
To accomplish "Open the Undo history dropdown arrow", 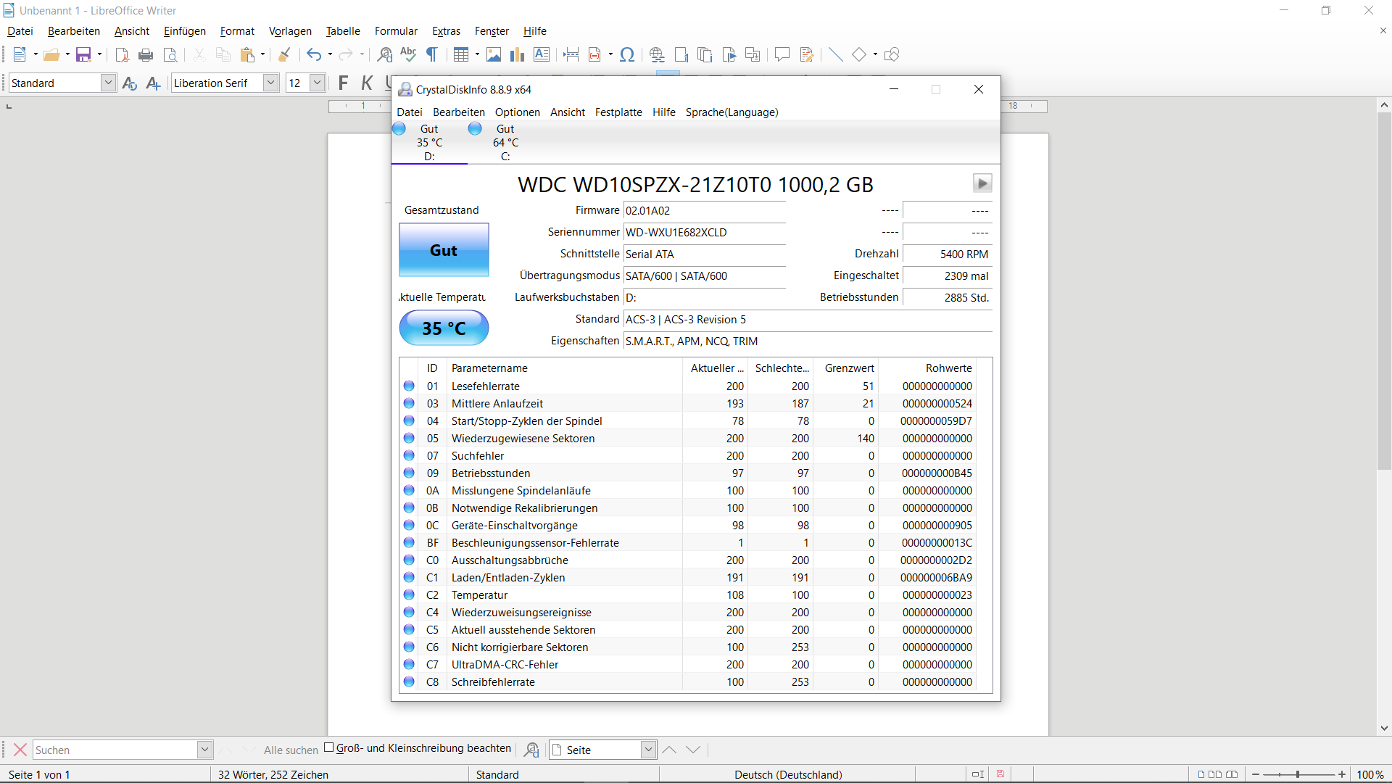I will click(330, 54).
